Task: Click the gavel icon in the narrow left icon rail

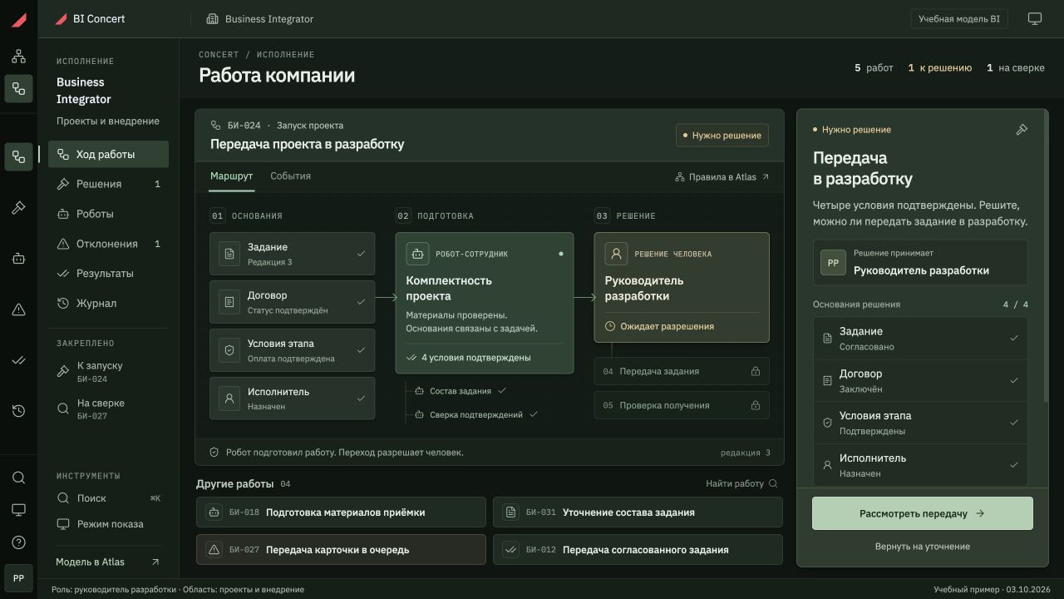Action: click(18, 208)
